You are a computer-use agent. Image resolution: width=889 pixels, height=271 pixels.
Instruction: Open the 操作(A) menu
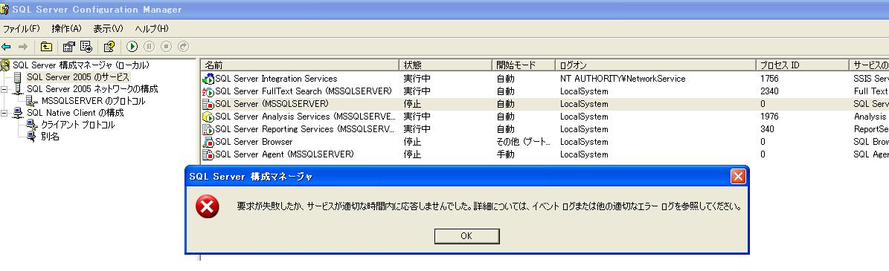click(66, 28)
